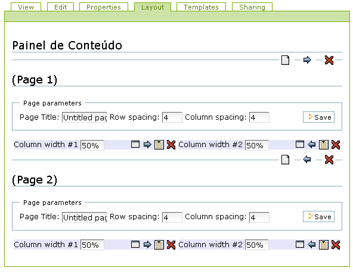Delete Page 1 with the red X
Screen dimensions: 353x274
[x=329, y=60]
